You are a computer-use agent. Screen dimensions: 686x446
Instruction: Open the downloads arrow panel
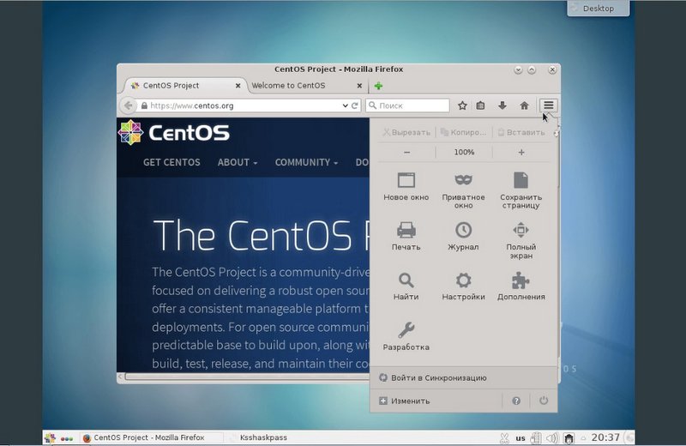coord(502,105)
